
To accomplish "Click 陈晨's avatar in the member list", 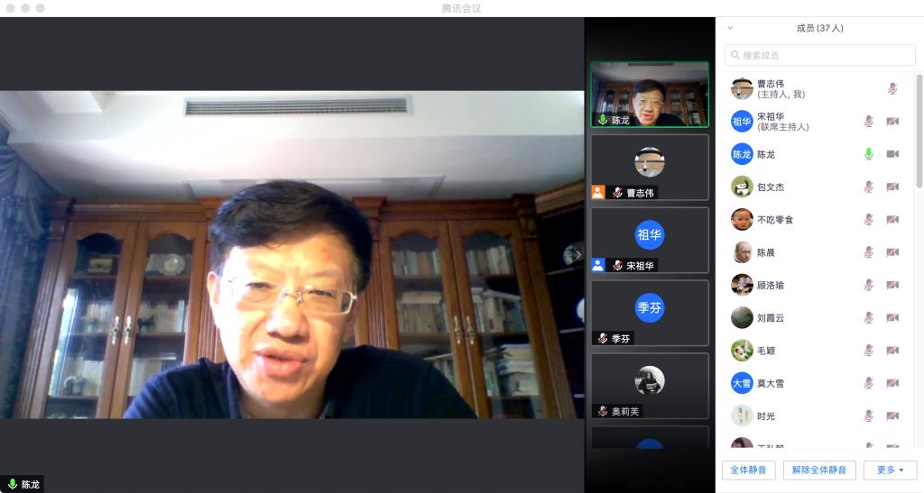I will pos(742,252).
